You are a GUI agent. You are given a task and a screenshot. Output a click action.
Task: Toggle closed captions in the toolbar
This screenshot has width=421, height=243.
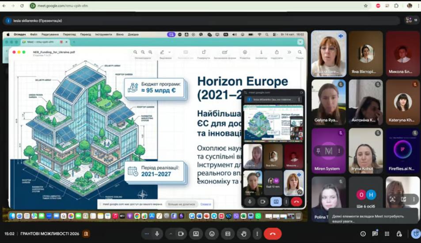228,234
